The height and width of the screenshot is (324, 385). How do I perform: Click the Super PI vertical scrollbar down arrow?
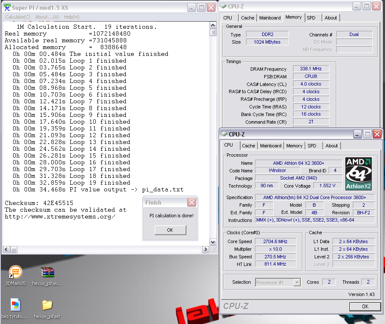click(x=213, y=242)
